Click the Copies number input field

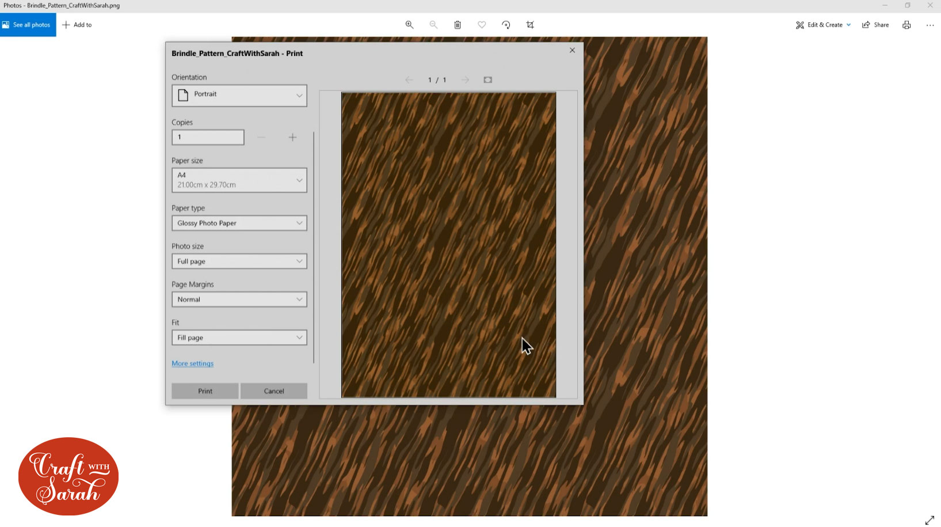click(x=208, y=137)
